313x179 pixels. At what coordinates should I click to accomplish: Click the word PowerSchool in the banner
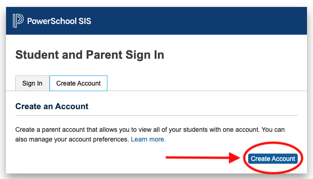(x=52, y=21)
